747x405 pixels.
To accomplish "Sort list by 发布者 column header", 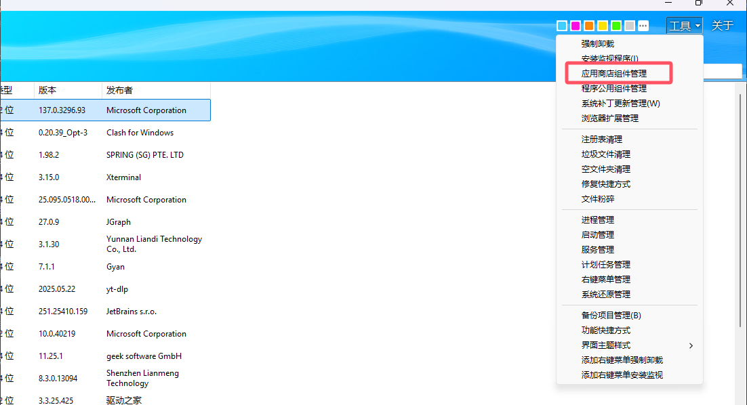I will pyautogui.click(x=157, y=91).
